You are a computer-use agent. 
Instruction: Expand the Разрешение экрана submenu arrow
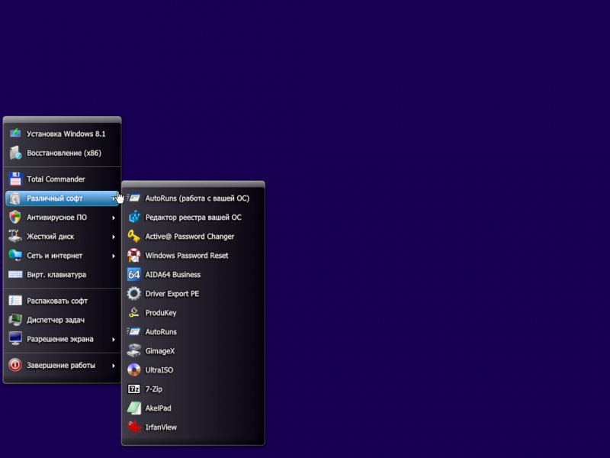pos(114,339)
